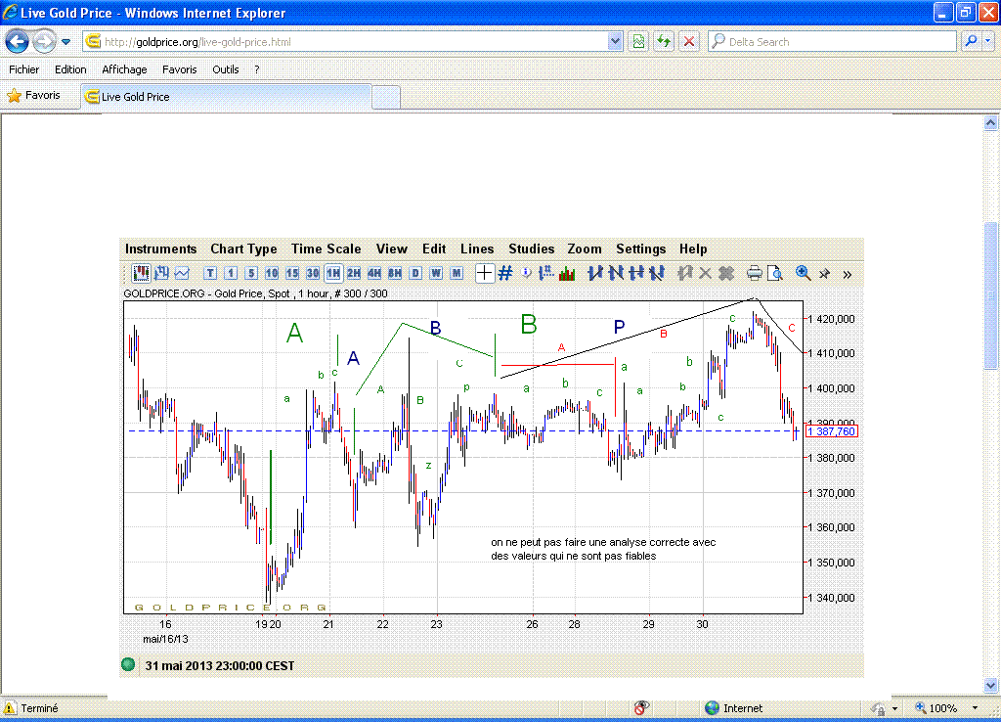
Task: Open print preview
Action: click(x=775, y=274)
